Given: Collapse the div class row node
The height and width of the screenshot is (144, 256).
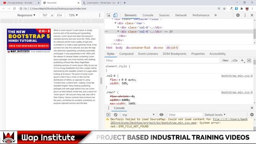Looking at the screenshot, I should 115,23.
